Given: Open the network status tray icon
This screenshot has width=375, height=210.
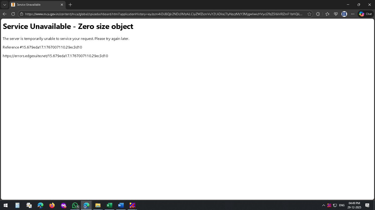Looking at the screenshot, I should (x=335, y=205).
